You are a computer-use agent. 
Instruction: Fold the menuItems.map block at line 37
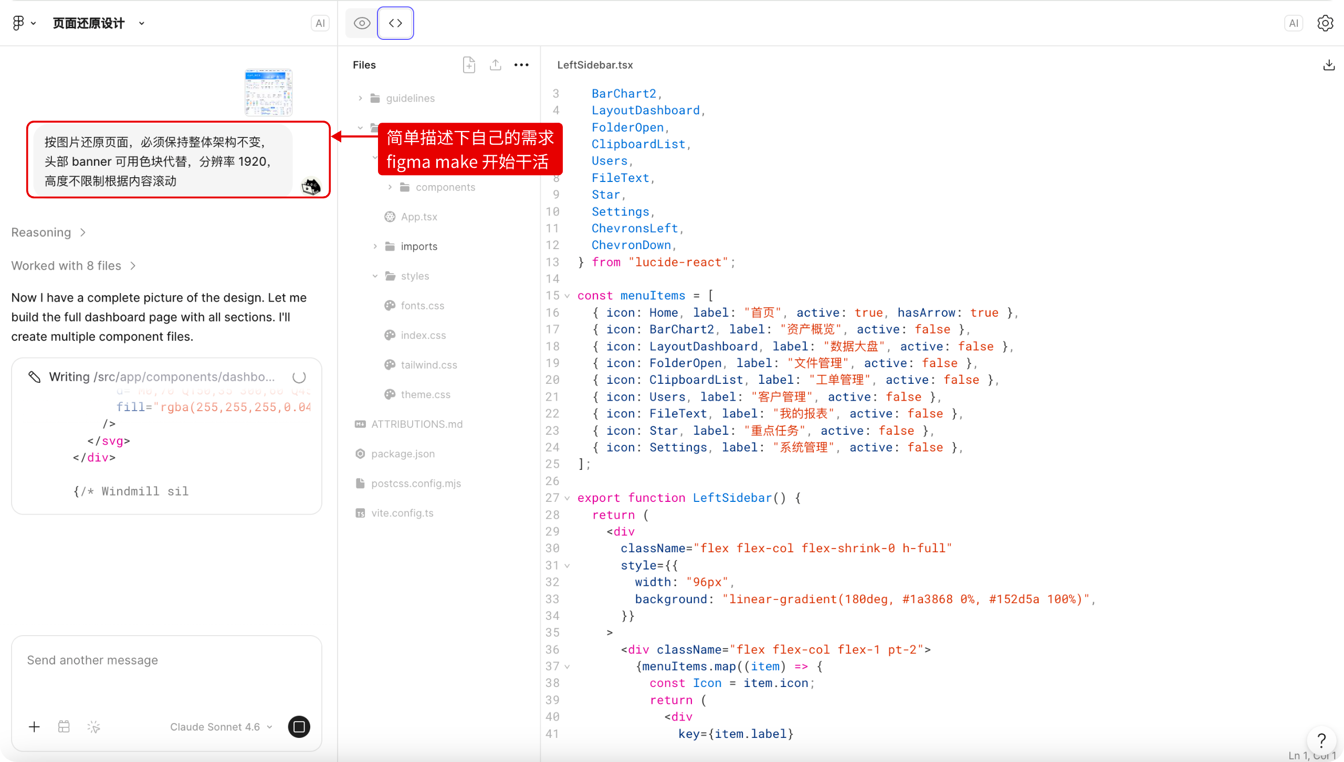(567, 667)
